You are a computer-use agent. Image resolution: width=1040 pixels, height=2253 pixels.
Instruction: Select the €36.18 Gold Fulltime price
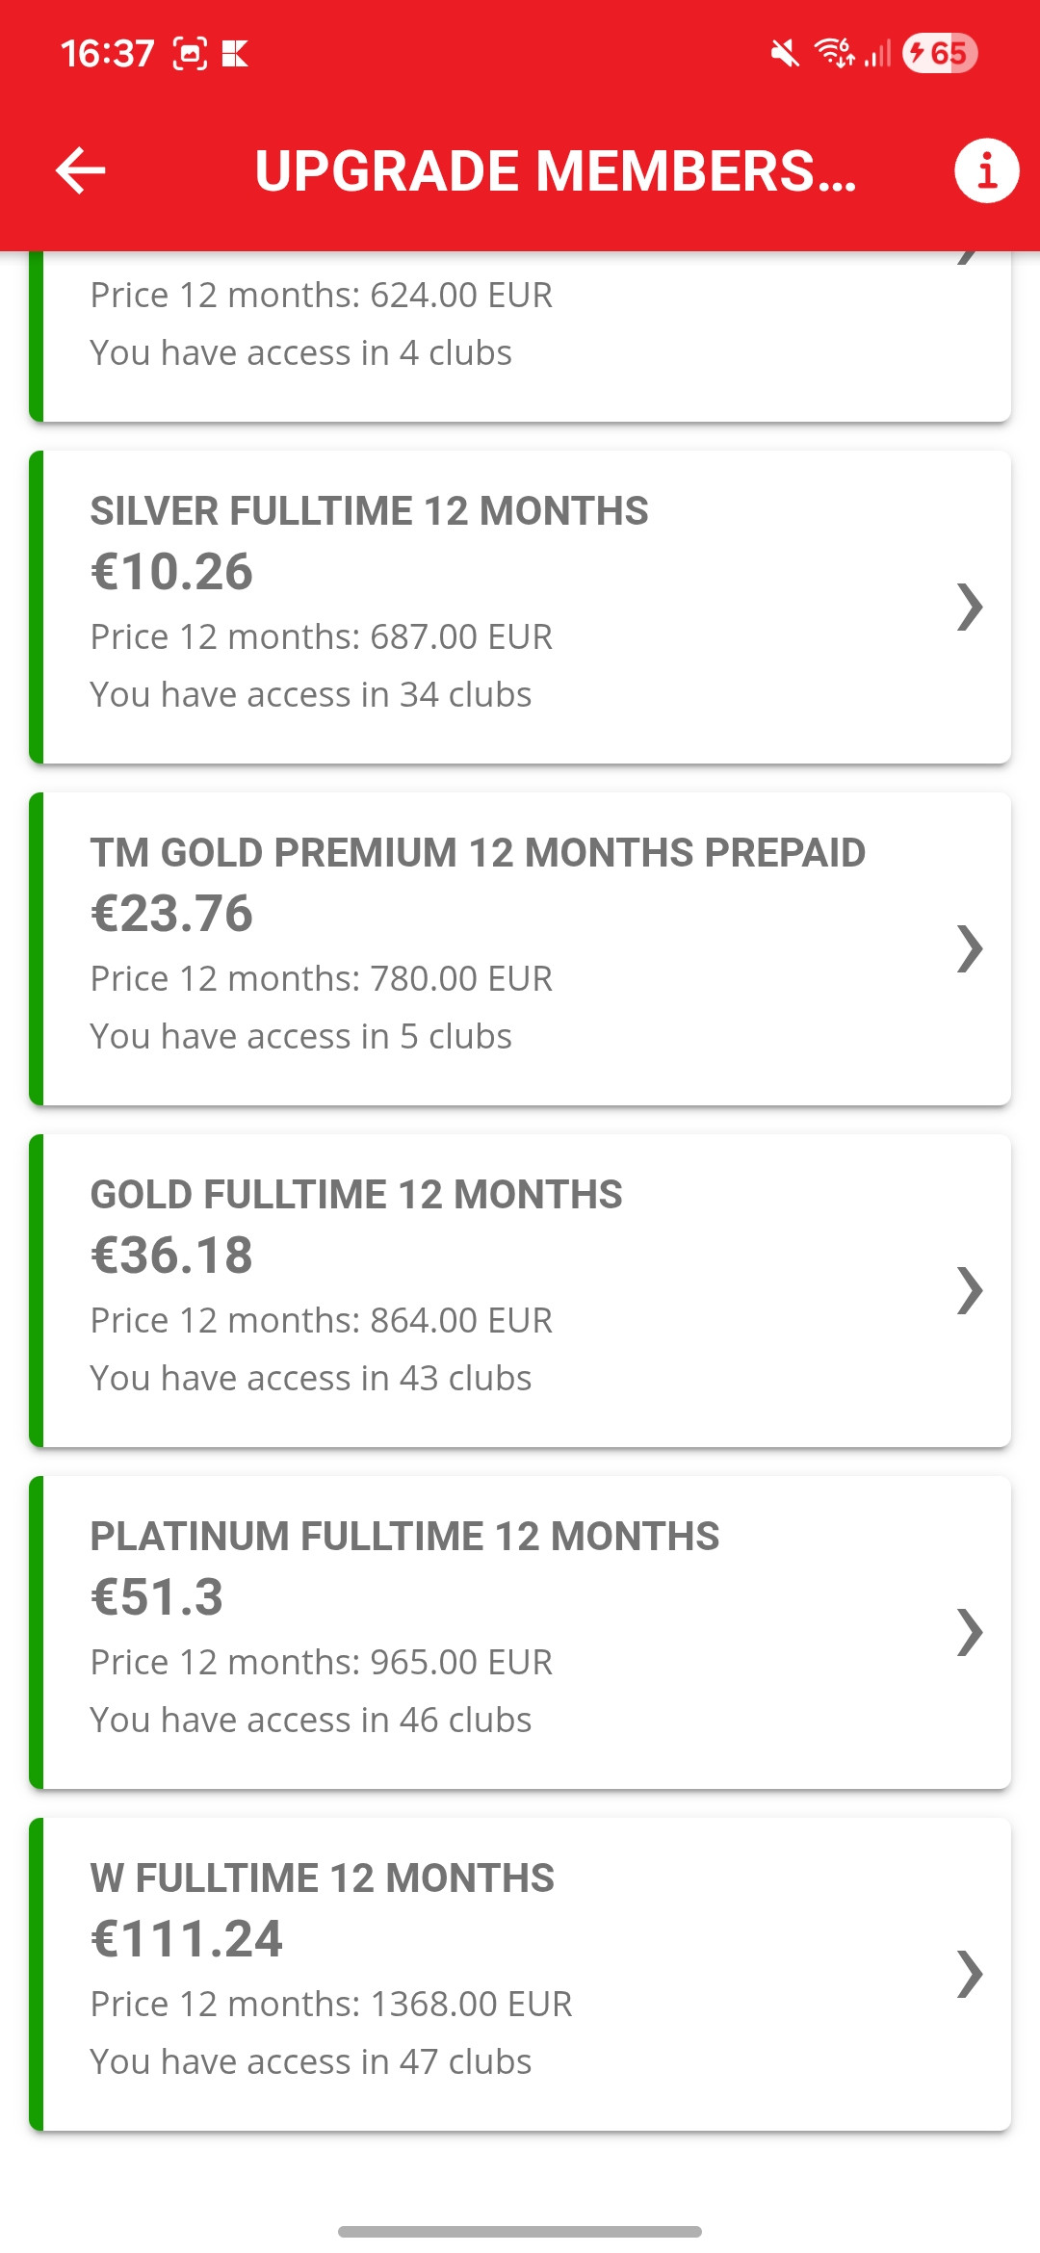coord(171,1256)
